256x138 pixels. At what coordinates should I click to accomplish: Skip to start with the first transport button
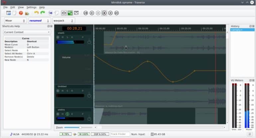tap(85, 13)
